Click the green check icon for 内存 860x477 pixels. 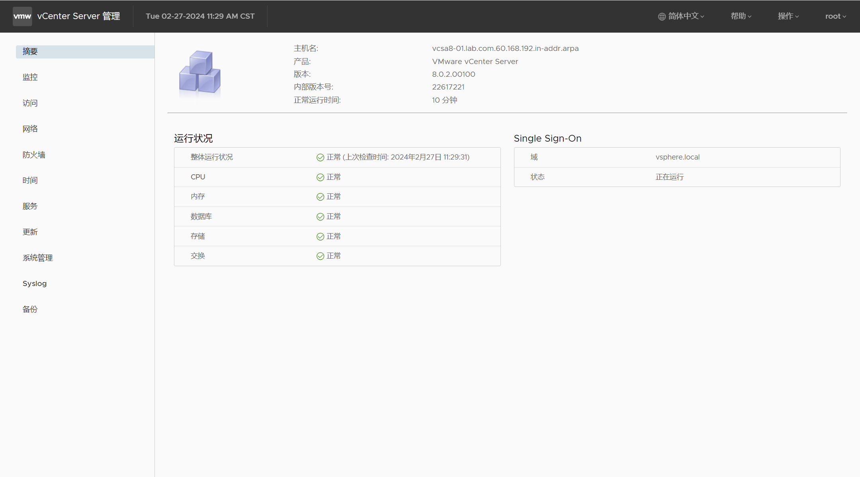click(x=320, y=197)
